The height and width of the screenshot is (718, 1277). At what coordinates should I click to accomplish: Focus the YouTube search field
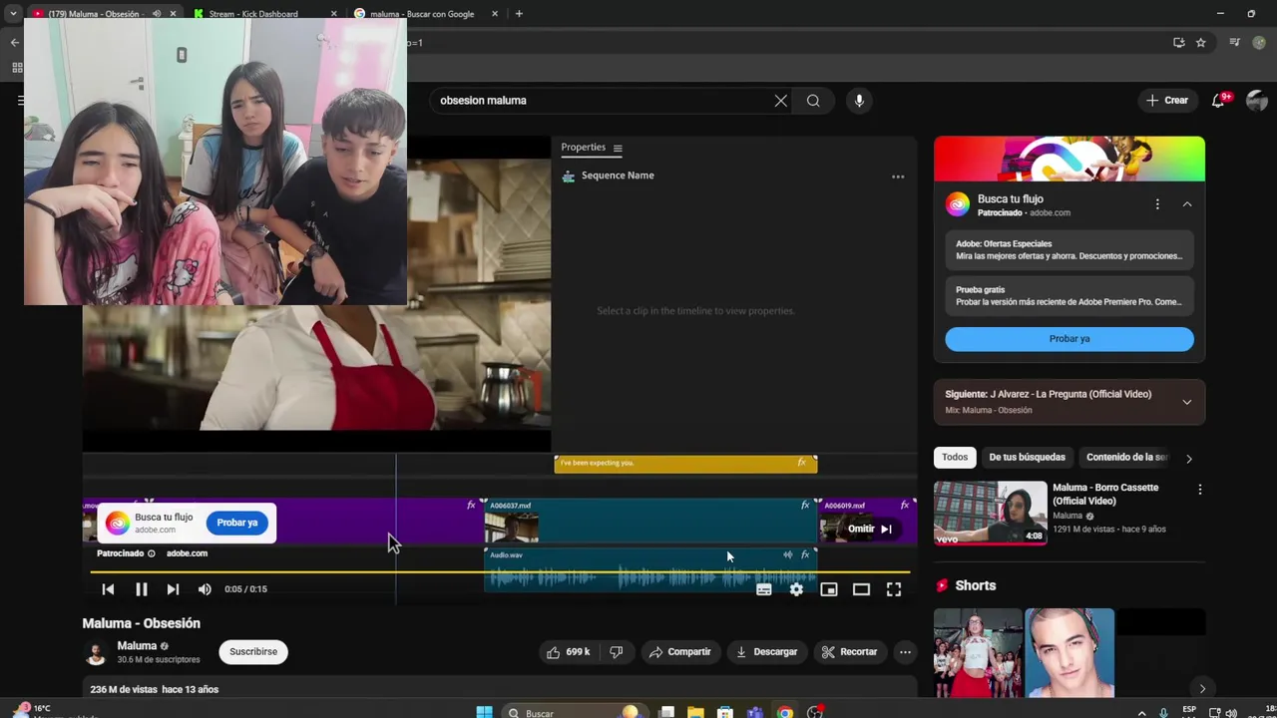point(604,101)
